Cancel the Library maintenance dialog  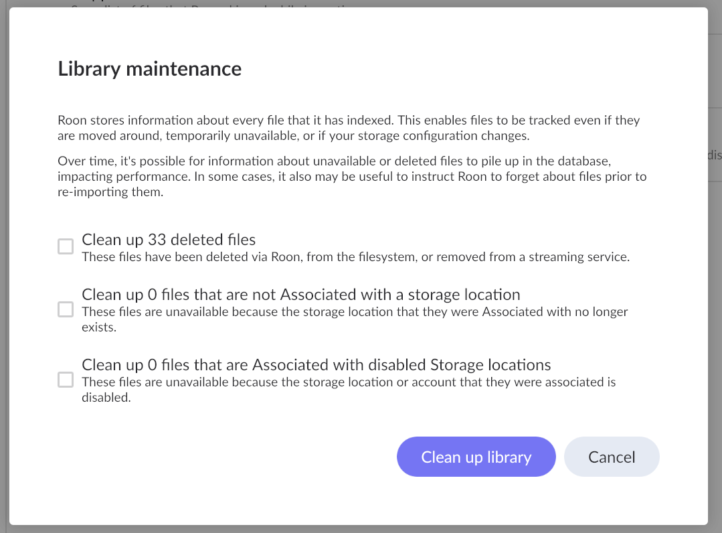[x=612, y=457]
